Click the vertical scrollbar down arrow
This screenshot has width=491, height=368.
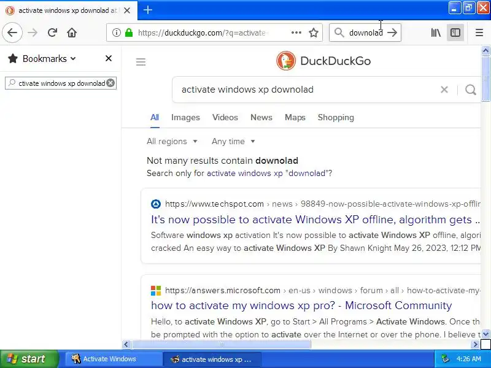pyautogui.click(x=485, y=334)
